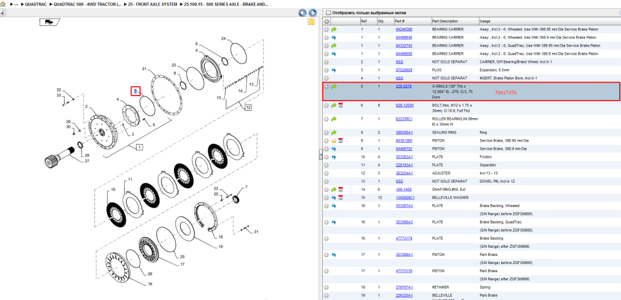This screenshot has width=621, height=300.
Task: Toggle add circle for CARRIER NSS row
Action: [x=327, y=62]
